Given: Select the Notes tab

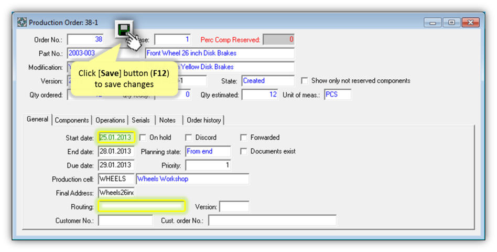Looking at the screenshot, I should (167, 120).
